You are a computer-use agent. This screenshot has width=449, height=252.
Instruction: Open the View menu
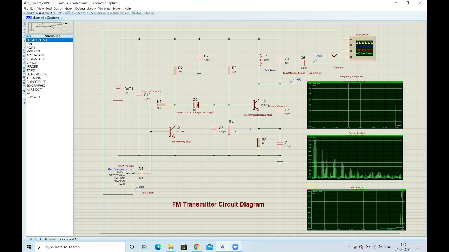(41, 8)
